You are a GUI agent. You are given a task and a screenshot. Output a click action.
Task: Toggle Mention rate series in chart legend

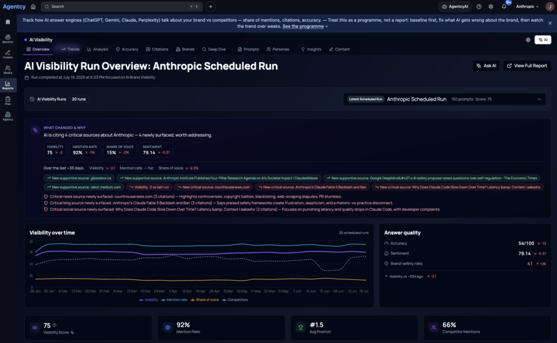[x=174, y=300]
